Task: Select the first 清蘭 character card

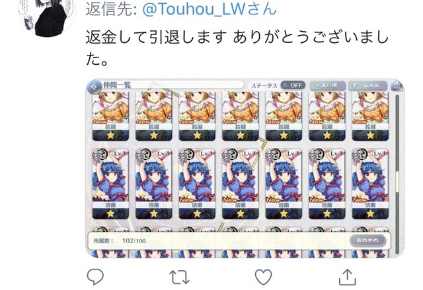Action: 110,184
